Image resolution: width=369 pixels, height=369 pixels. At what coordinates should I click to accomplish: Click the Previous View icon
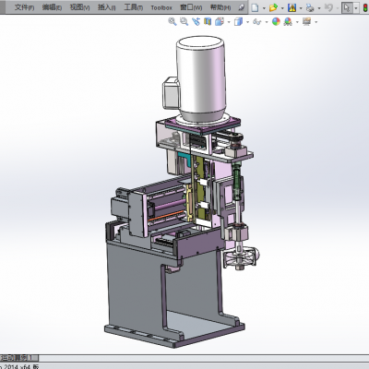point(196,21)
